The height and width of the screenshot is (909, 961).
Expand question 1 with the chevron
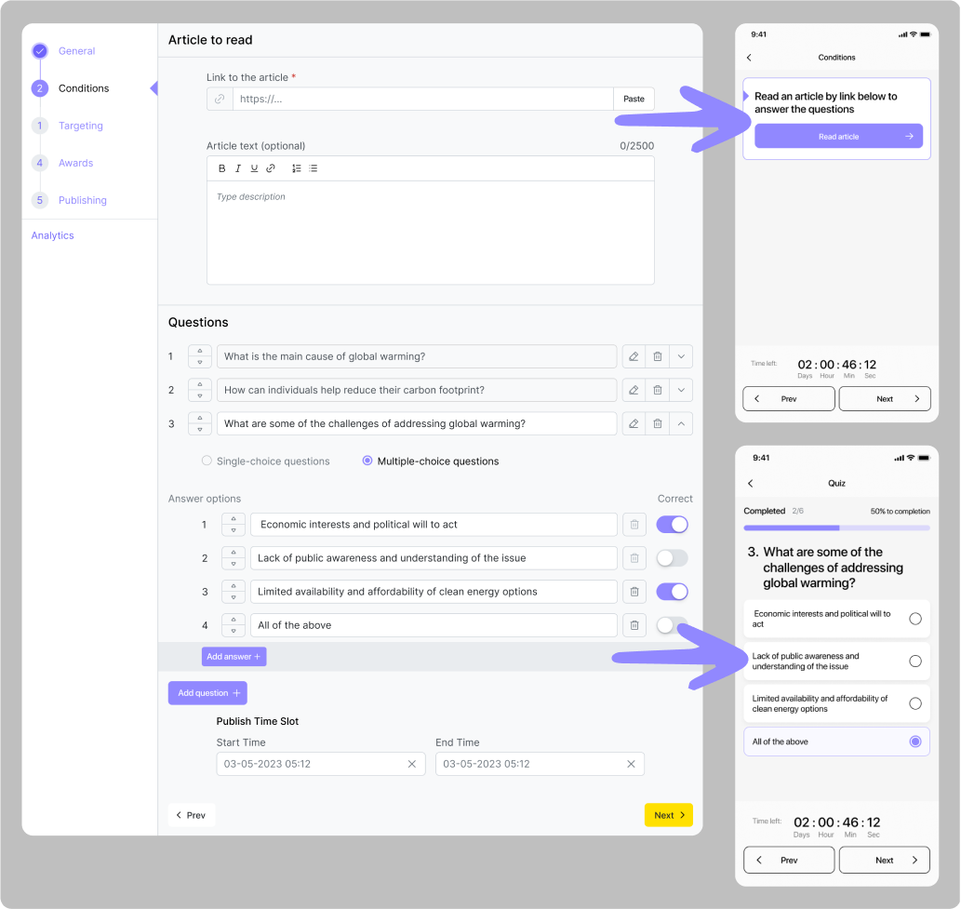click(x=681, y=356)
